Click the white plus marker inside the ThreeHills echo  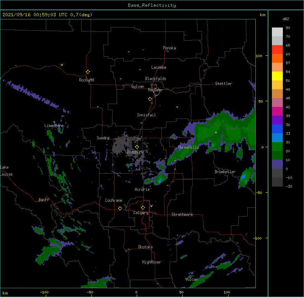[x=216, y=132]
